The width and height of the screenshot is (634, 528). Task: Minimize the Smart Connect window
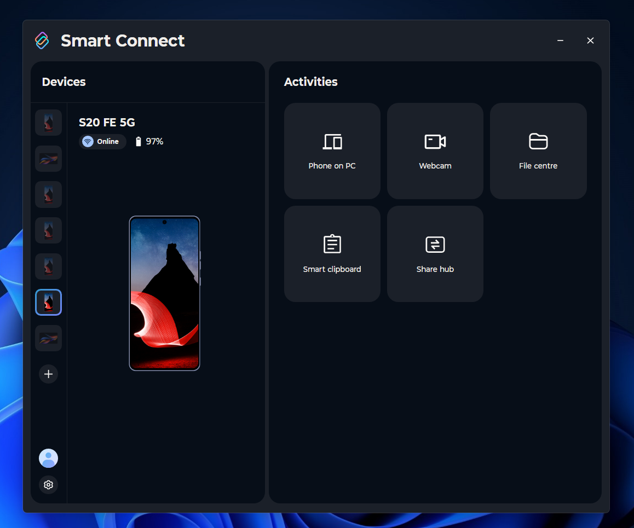pyautogui.click(x=561, y=40)
